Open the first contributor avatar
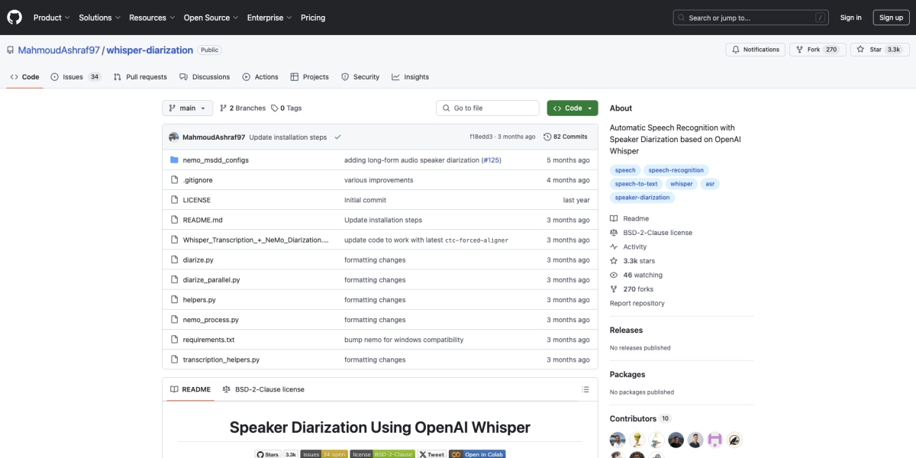Viewport: 916px width, 458px height. (x=618, y=440)
